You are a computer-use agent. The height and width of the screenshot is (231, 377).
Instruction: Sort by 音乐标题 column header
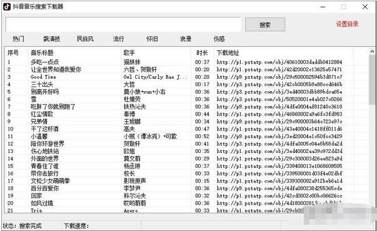click(42, 52)
